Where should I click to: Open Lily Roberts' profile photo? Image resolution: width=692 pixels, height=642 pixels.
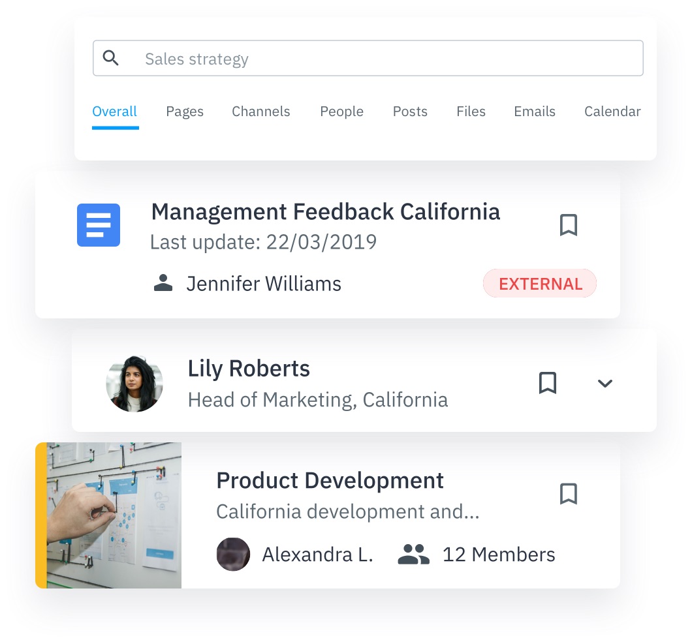pyautogui.click(x=134, y=384)
